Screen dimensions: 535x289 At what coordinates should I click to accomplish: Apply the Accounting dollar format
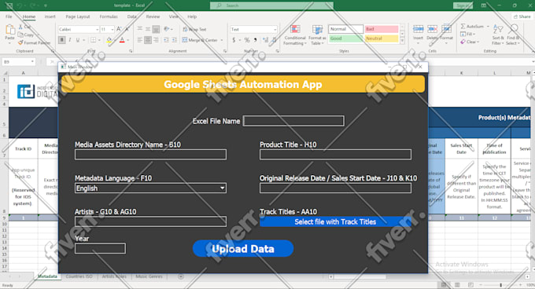234,40
